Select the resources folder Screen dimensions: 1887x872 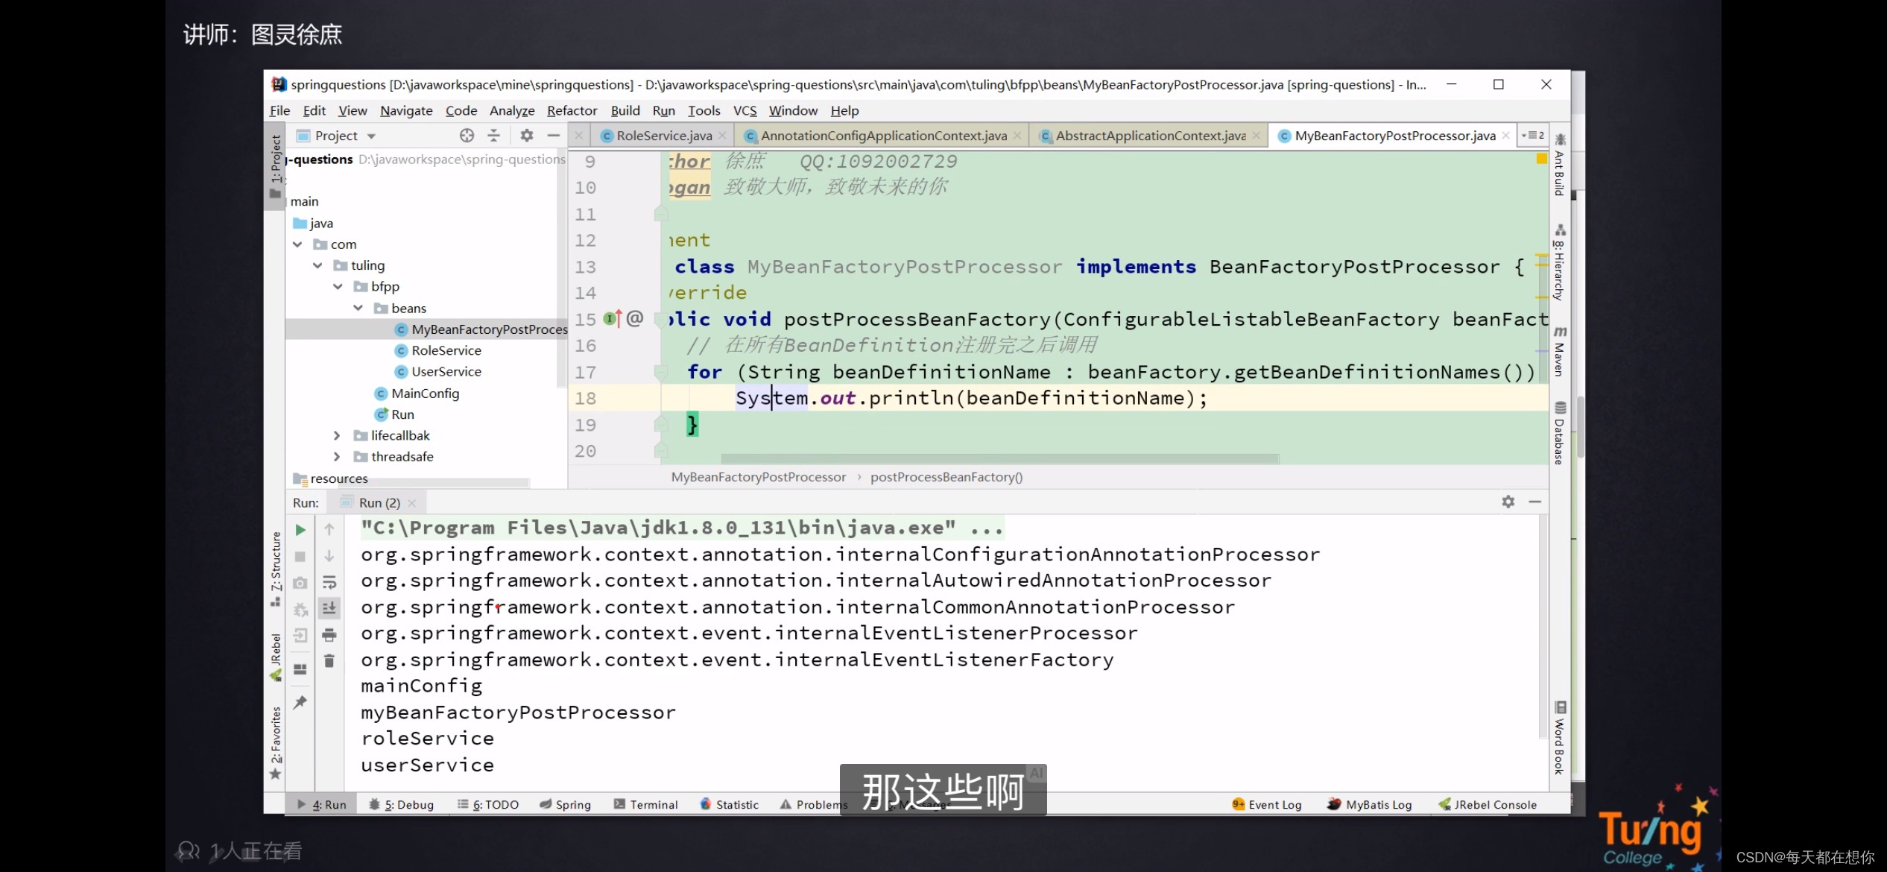[x=339, y=478]
